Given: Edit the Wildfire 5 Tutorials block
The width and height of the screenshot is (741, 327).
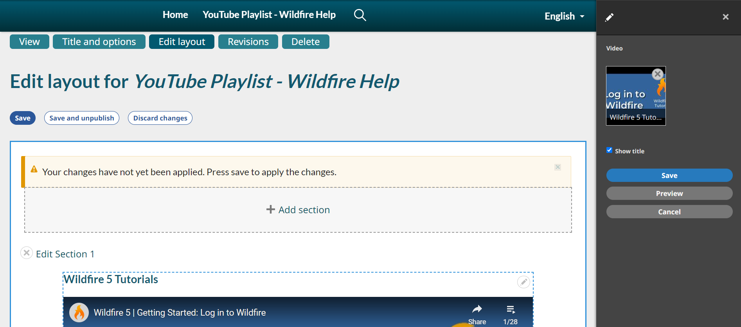Looking at the screenshot, I should pyautogui.click(x=523, y=282).
